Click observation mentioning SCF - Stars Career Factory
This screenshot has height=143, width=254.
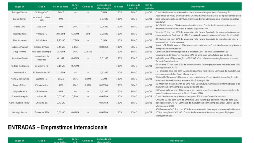190,96
